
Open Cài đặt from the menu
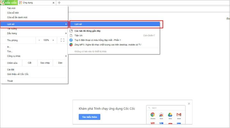click(34, 70)
